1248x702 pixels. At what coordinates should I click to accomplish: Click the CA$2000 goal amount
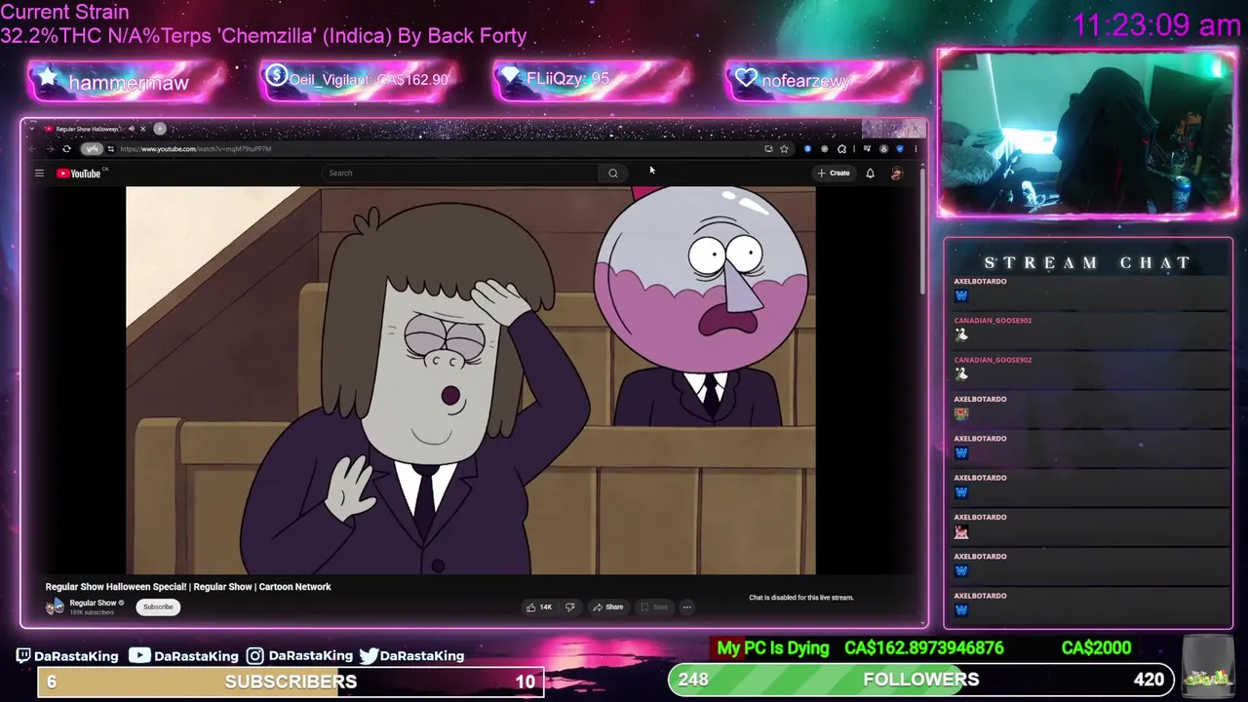click(1096, 648)
